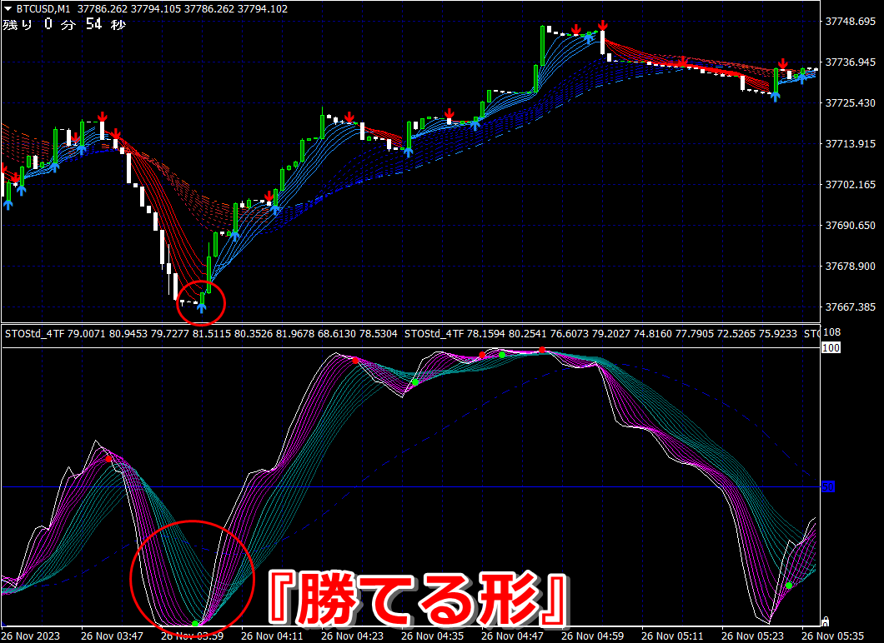Click the triangle icon before BTCUSD,M1

pyautogui.click(x=8, y=9)
